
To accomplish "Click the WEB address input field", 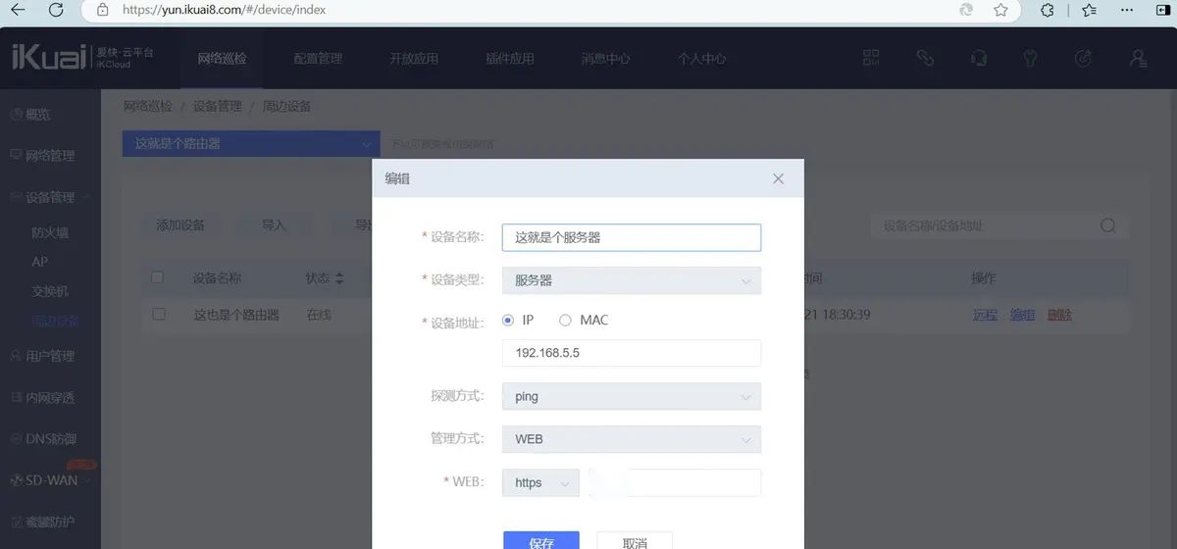I will coord(674,482).
